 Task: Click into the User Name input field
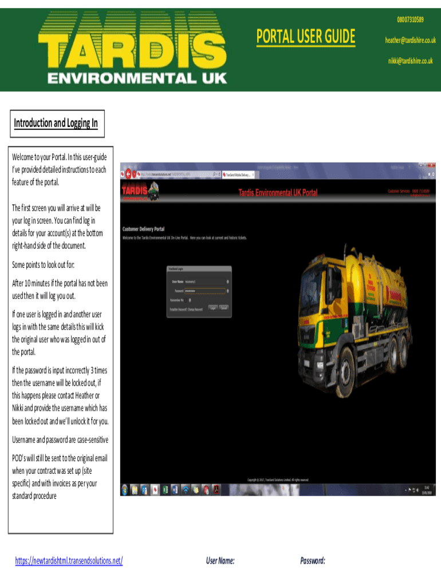coord(204,282)
